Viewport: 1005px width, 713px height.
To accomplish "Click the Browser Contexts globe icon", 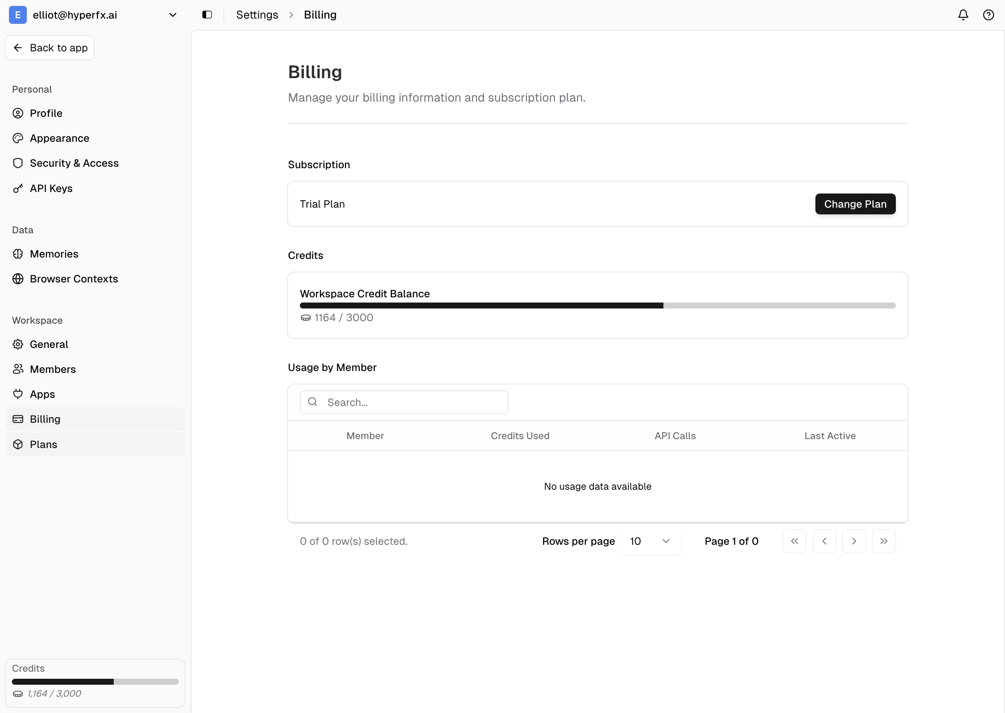I will point(18,279).
